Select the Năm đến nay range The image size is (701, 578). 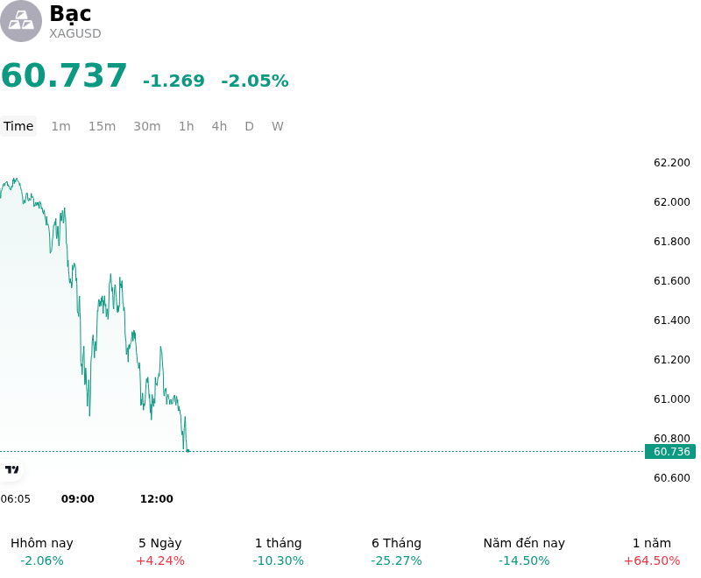coord(524,552)
